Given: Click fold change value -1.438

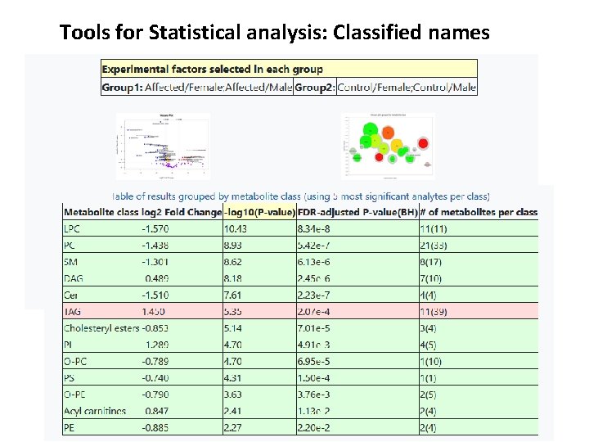Looking at the screenshot, I should pyautogui.click(x=155, y=246).
